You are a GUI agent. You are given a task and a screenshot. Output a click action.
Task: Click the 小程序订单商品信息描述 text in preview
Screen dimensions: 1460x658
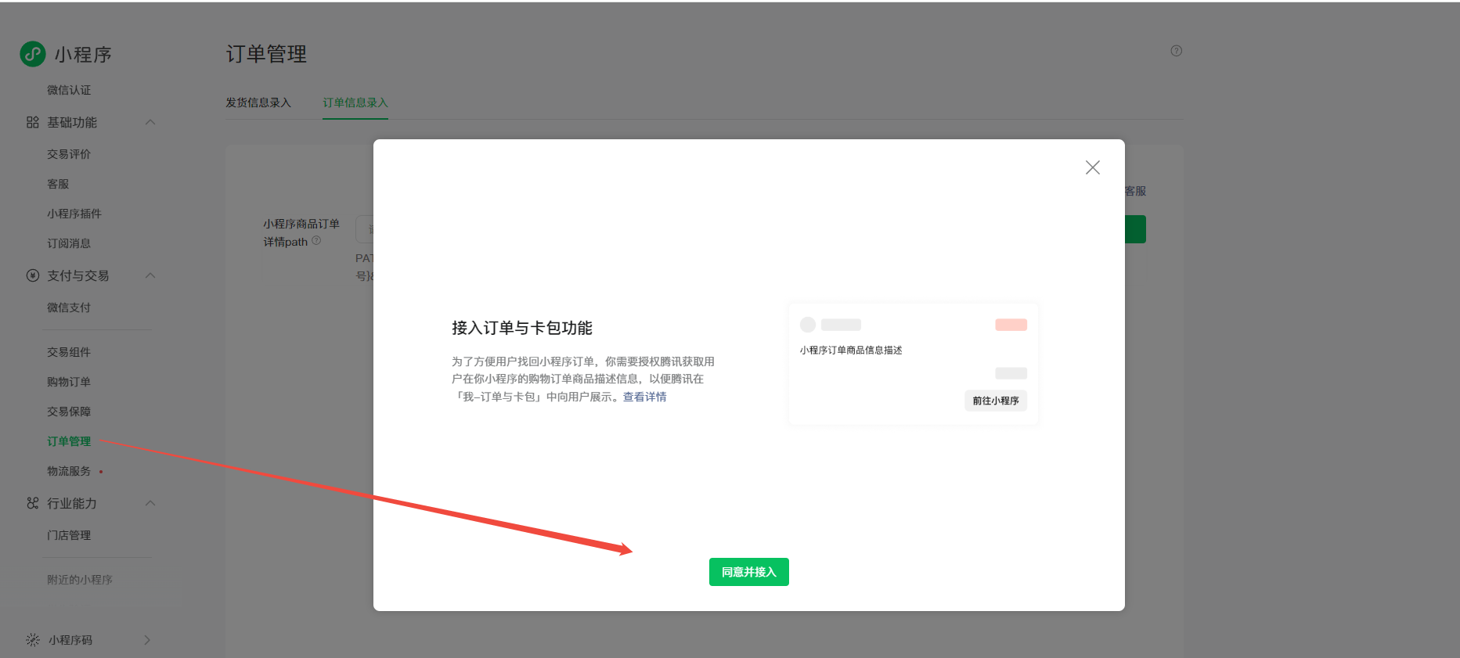[x=851, y=350]
